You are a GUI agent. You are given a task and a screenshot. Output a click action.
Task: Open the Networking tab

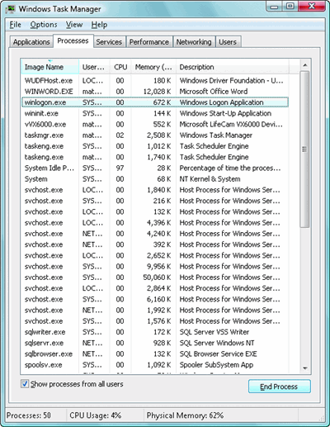point(194,42)
